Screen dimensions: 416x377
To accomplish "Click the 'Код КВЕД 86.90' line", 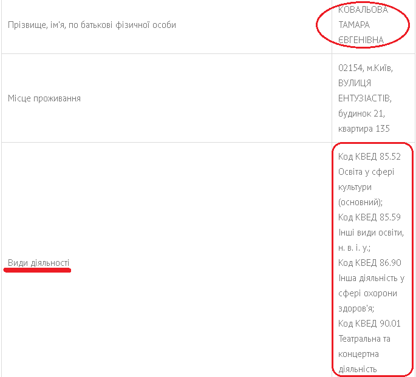I will (370, 263).
